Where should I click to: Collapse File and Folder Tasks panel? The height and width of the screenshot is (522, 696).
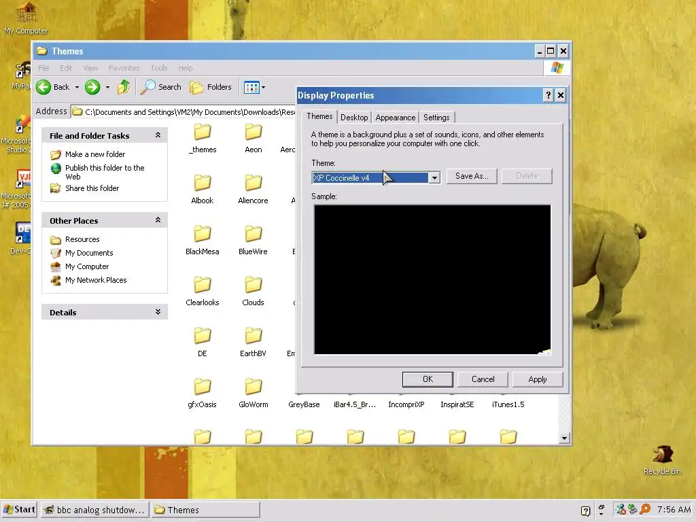tap(158, 135)
